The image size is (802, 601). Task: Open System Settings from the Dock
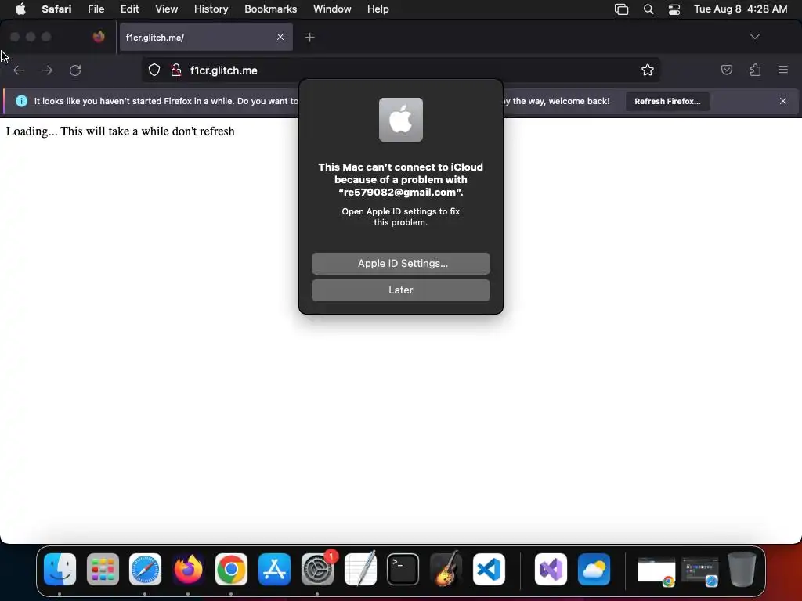[x=317, y=569]
